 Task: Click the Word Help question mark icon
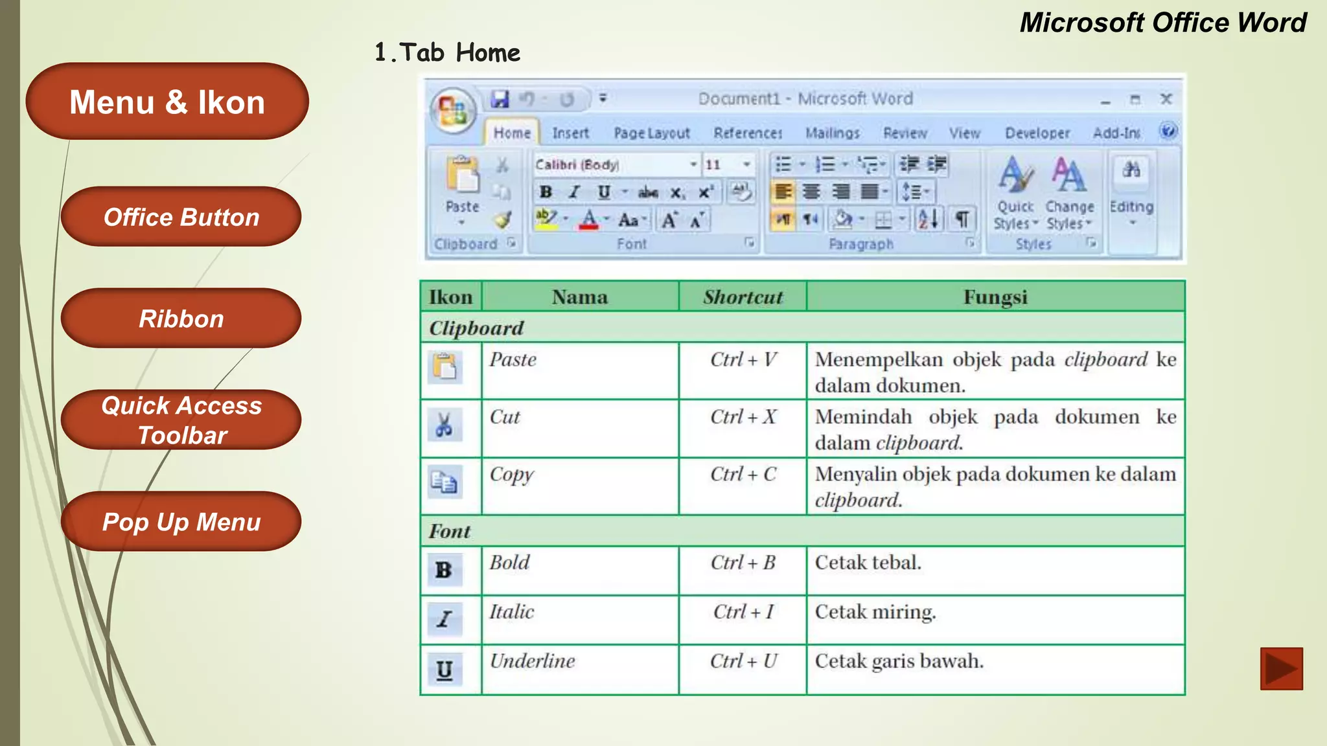click(1168, 131)
